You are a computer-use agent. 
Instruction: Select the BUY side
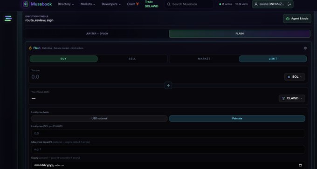(64, 59)
